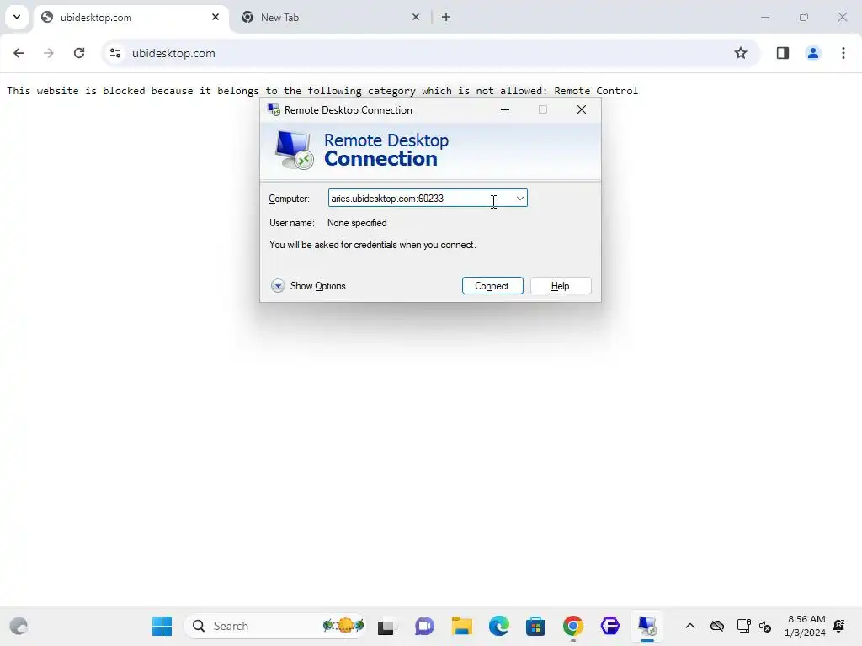Click the Chrome back arrow
The height and width of the screenshot is (646, 862).
(x=19, y=53)
